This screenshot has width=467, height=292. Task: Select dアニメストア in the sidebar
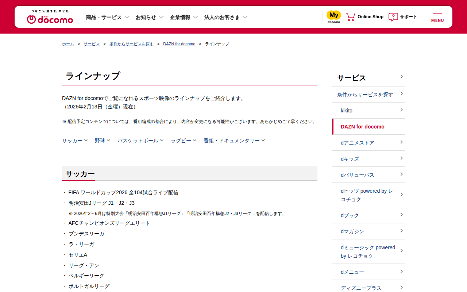[x=368, y=143]
